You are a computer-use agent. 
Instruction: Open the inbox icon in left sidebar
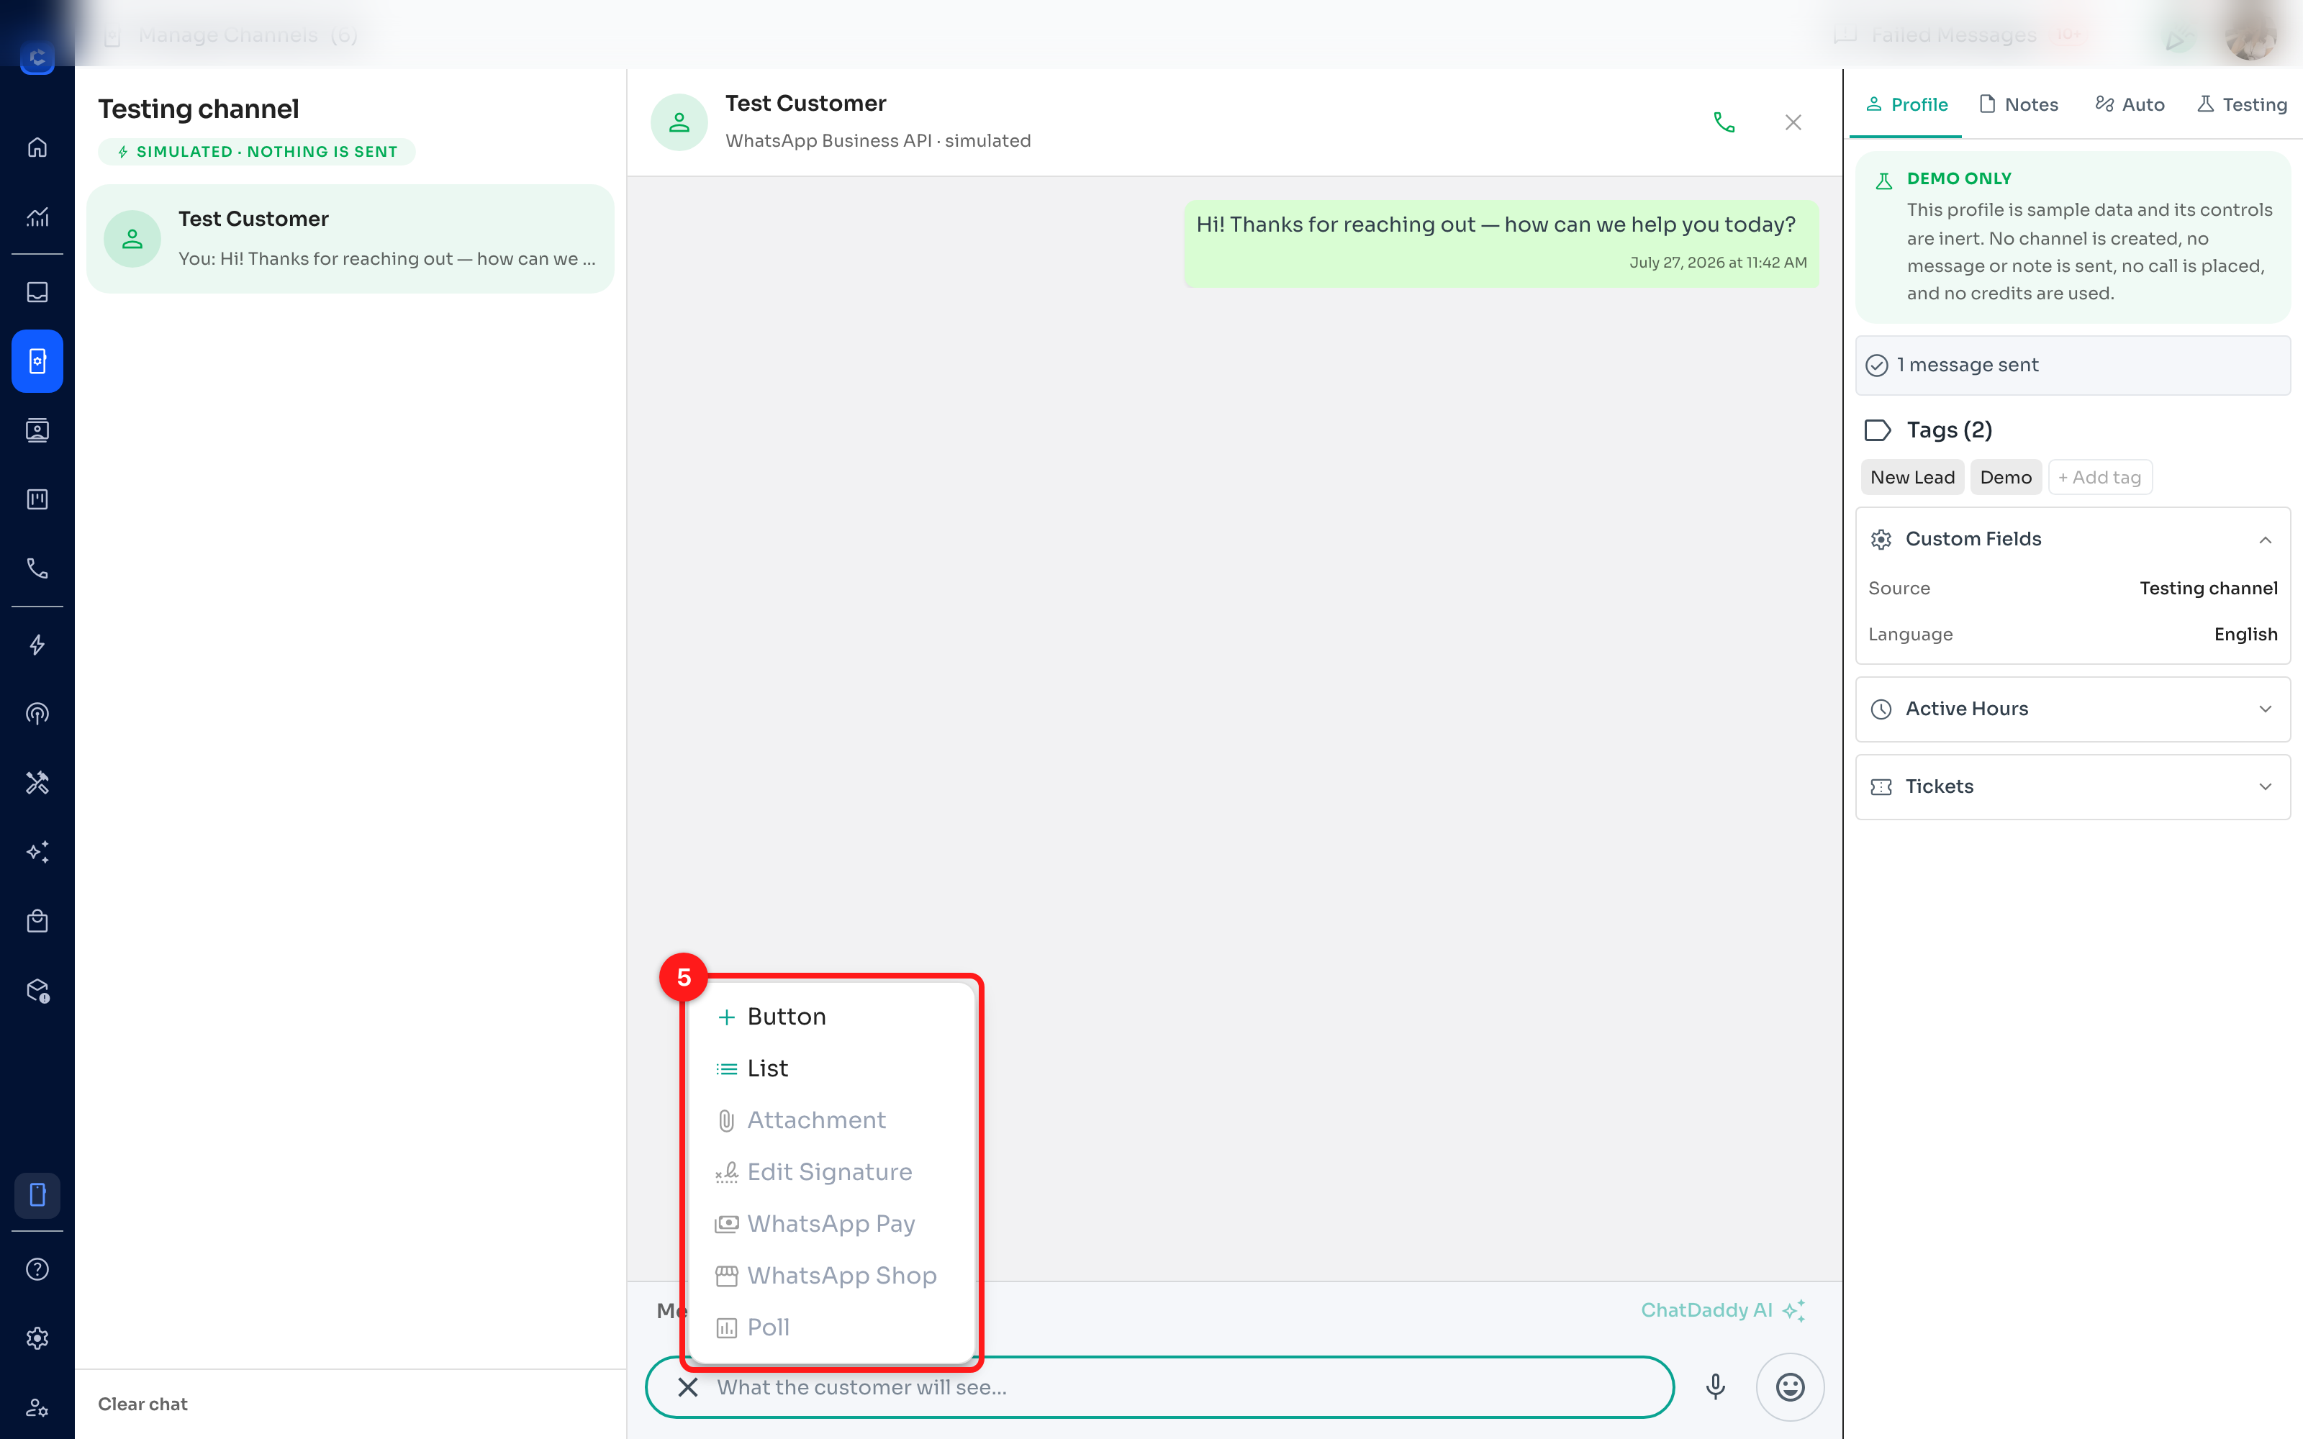[x=37, y=292]
